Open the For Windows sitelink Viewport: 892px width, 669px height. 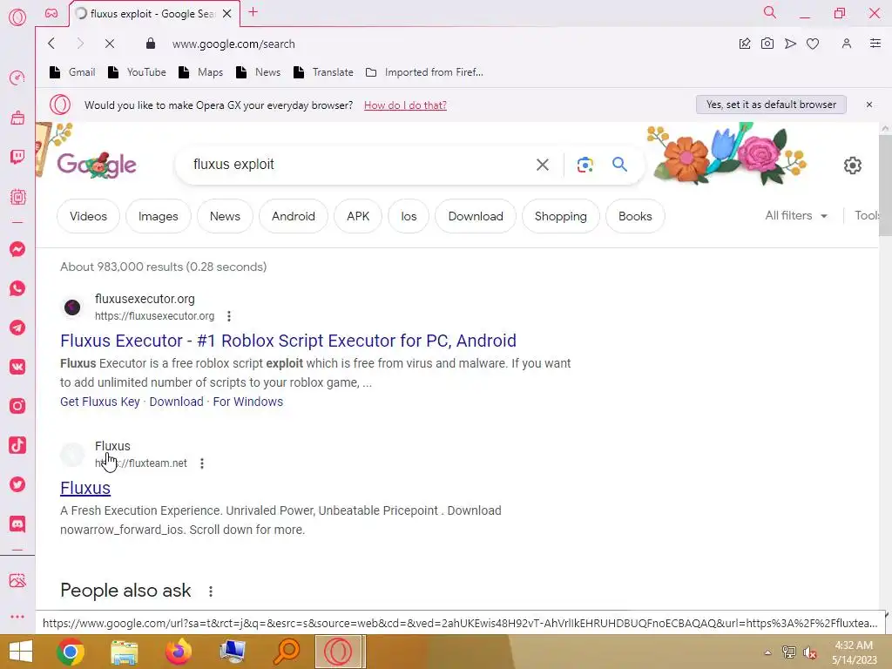point(248,402)
